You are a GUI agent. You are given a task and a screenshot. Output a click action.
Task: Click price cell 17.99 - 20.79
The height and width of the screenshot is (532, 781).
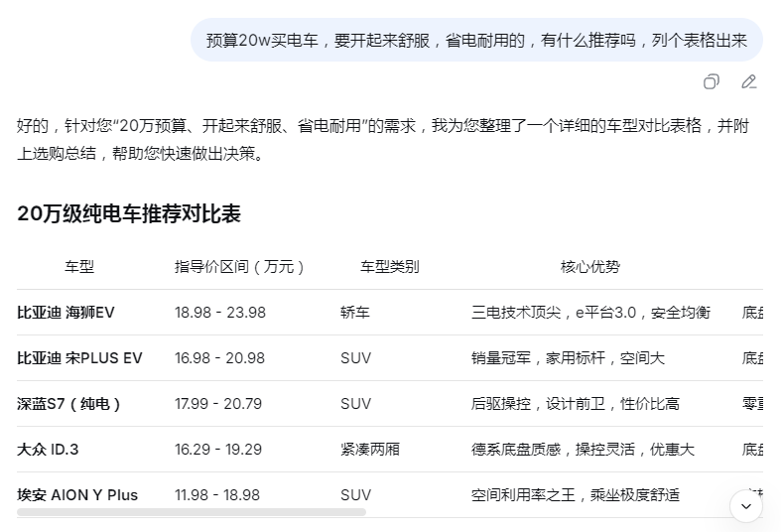(218, 404)
